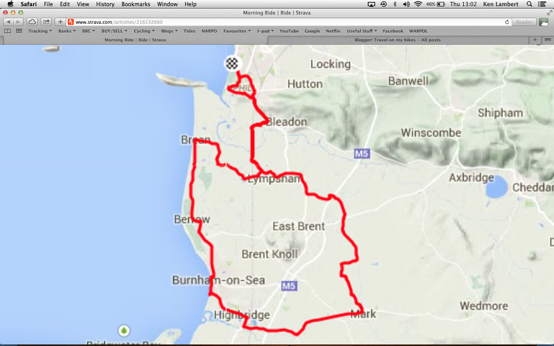Switch to the Blogger Travel on my bikes tab

point(397,40)
